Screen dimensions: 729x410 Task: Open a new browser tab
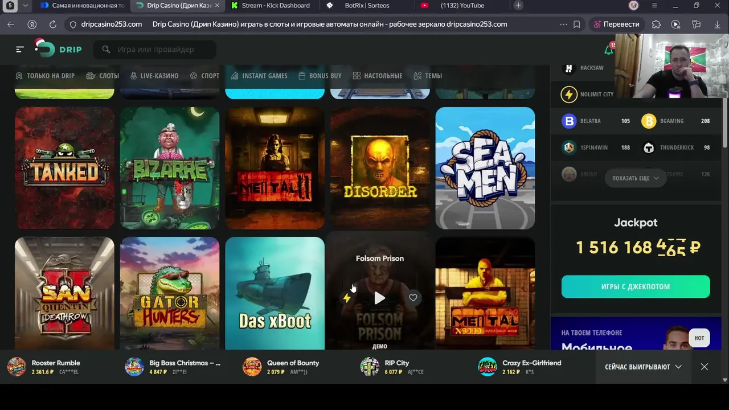coord(518,6)
